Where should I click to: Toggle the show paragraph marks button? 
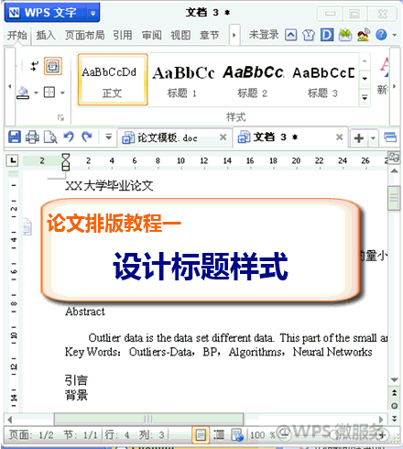pyautogui.click(x=53, y=66)
